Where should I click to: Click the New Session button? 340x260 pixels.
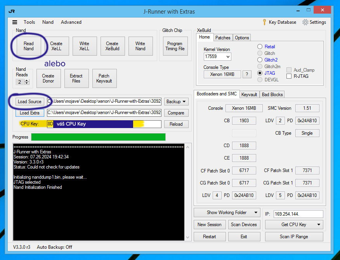click(x=210, y=225)
